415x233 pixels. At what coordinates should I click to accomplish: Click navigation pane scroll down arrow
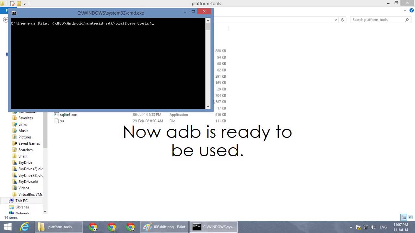pyautogui.click(x=45, y=211)
